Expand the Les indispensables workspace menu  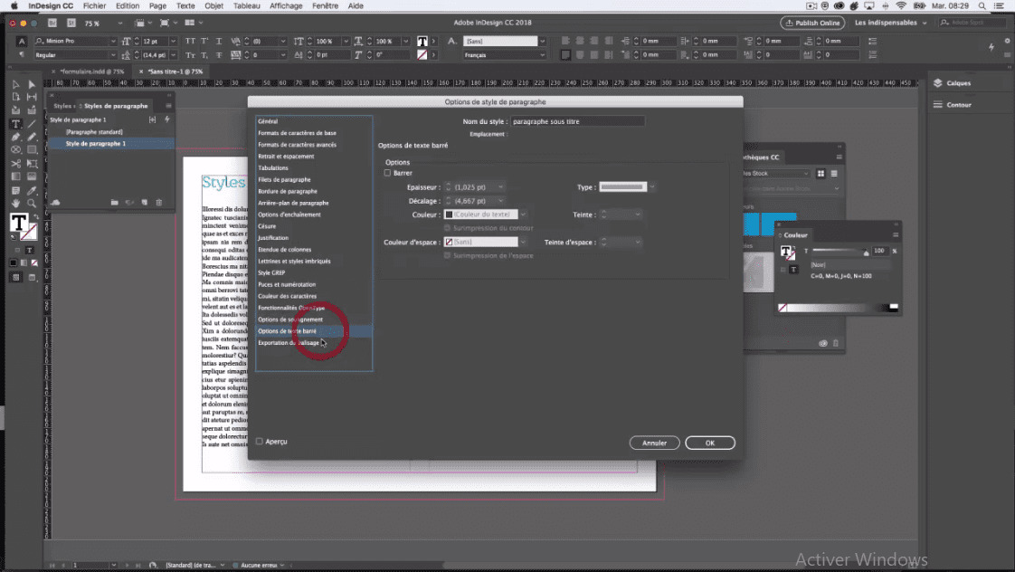[891, 23]
